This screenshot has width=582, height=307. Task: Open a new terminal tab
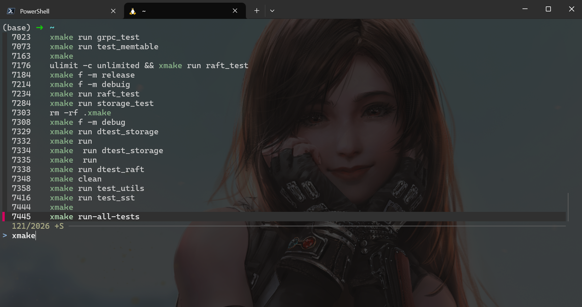coord(257,11)
